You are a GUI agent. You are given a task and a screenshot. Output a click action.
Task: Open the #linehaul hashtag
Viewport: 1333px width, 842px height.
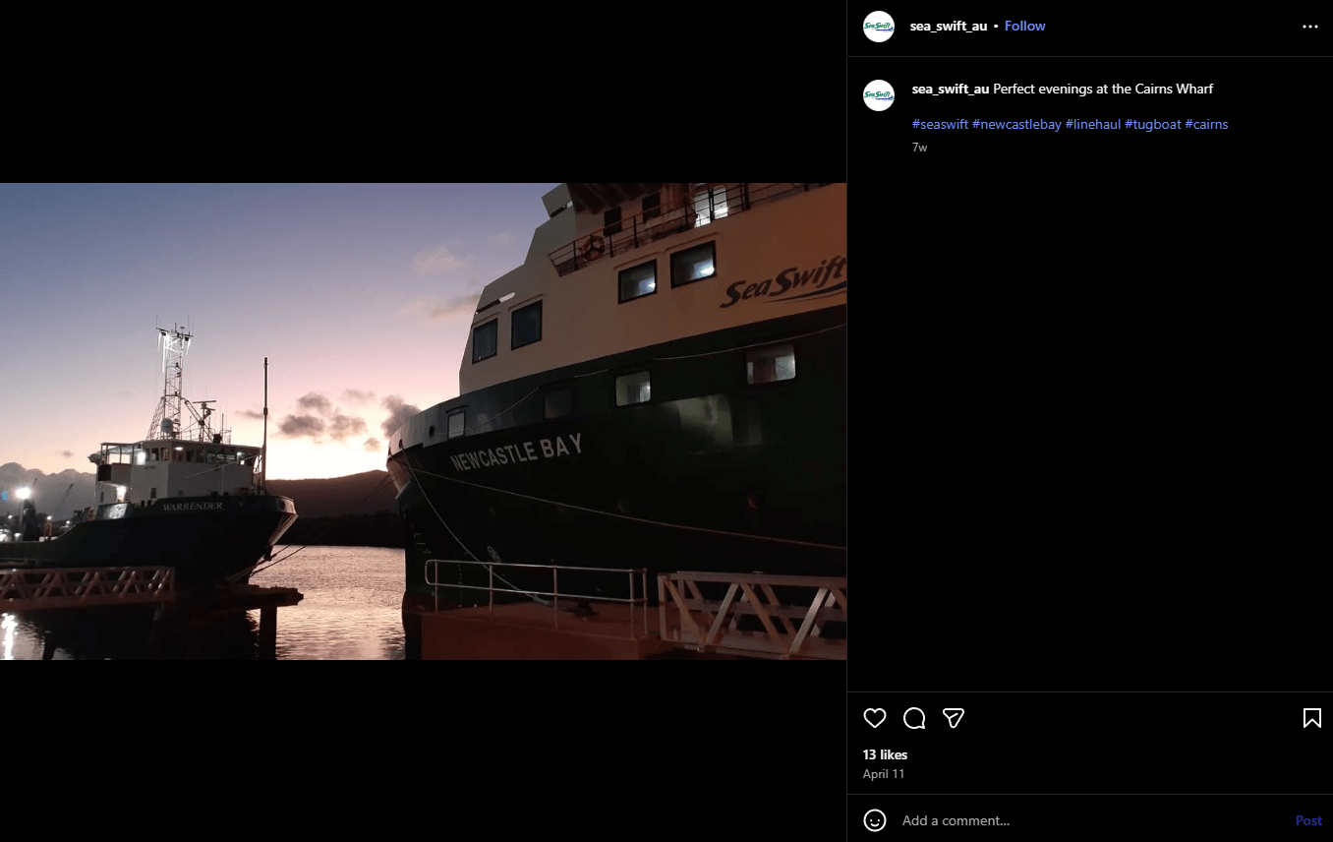point(1093,124)
